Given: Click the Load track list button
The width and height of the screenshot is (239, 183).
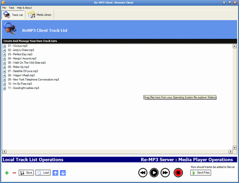Looking at the screenshot, I should click(43, 173).
